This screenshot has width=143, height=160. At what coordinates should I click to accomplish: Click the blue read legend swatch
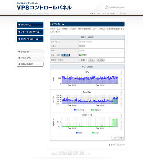point(77,132)
